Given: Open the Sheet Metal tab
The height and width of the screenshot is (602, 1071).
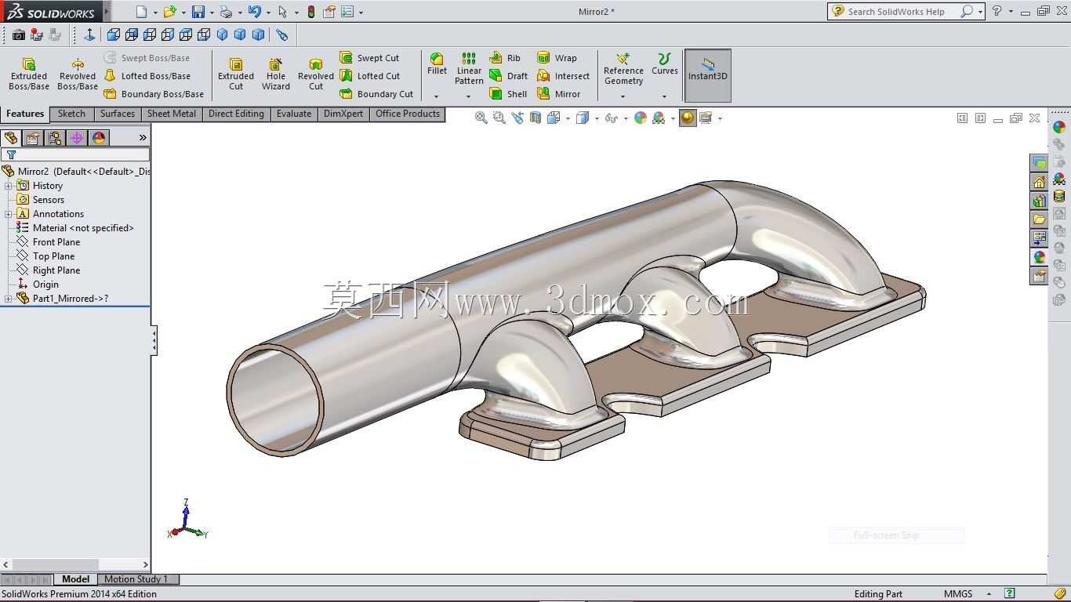Looking at the screenshot, I should (x=172, y=114).
